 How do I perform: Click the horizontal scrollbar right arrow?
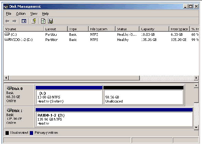196,78
